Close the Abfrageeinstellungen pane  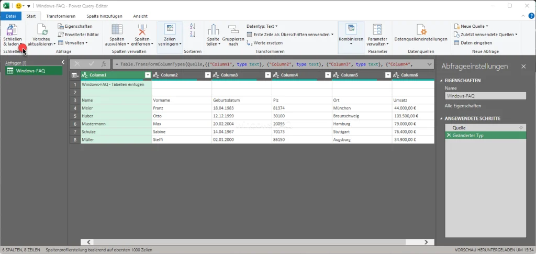(523, 67)
